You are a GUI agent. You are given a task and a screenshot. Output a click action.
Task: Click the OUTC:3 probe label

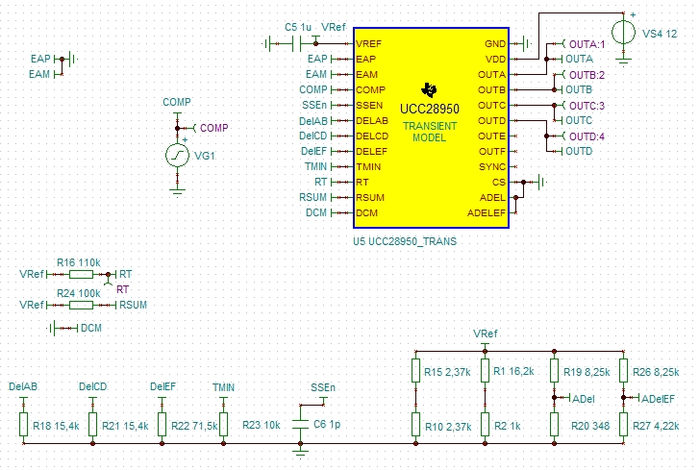[x=587, y=106]
